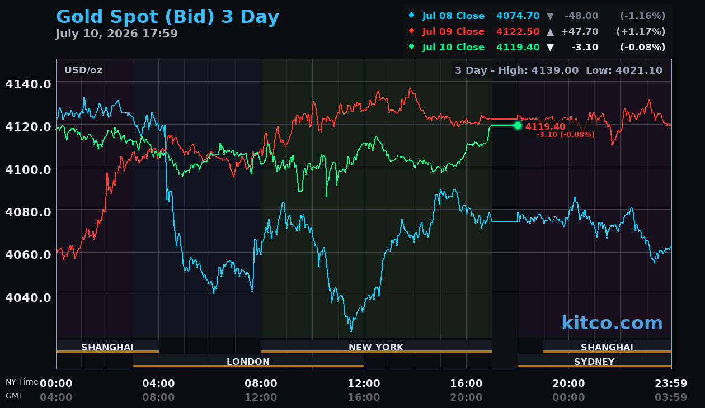Click the green current price marker dot
Viewport: 705px width, 408px height.
[518, 126]
